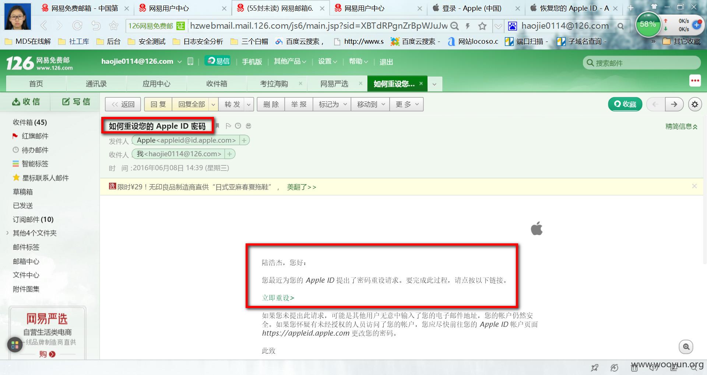Open the three-dots more panel icon
This screenshot has height=375, width=707.
pos(695,81)
